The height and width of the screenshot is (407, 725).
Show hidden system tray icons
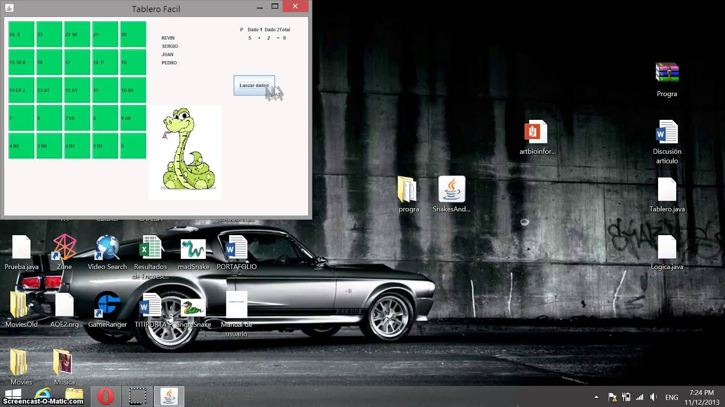click(596, 397)
